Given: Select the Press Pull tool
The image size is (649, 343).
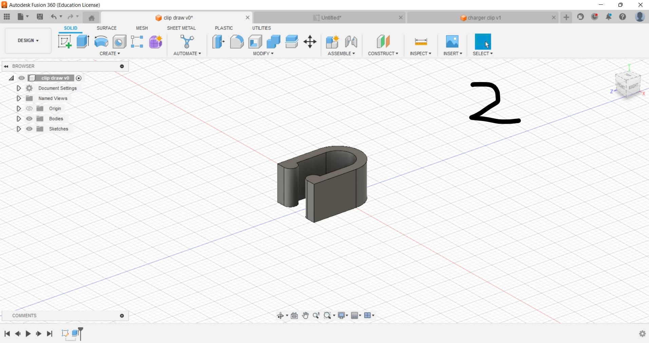Looking at the screenshot, I should point(218,42).
